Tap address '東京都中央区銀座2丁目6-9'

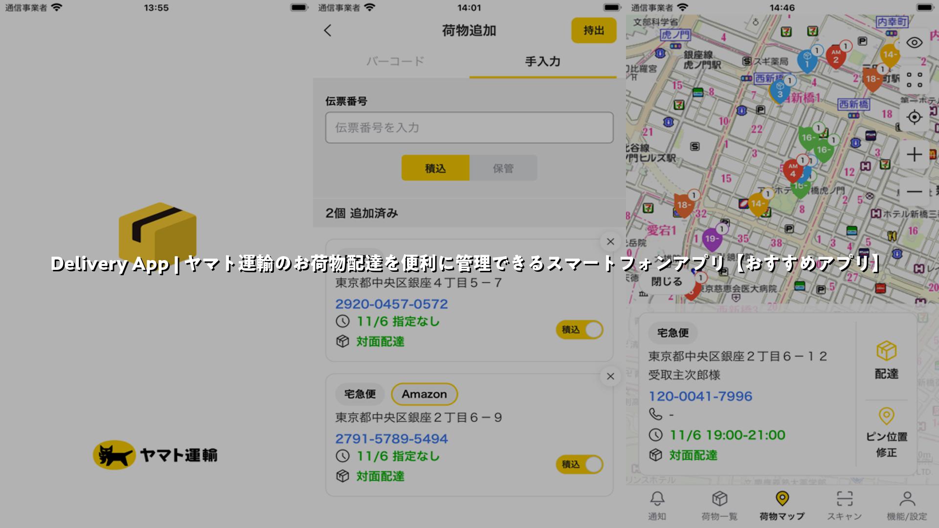click(x=419, y=418)
